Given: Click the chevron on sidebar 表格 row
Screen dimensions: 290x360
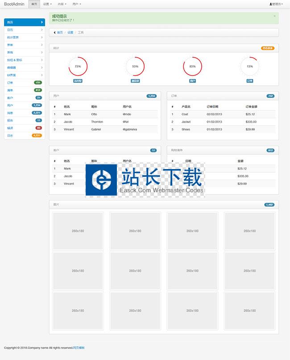Looking at the screenshot, I should click(x=41, y=52).
